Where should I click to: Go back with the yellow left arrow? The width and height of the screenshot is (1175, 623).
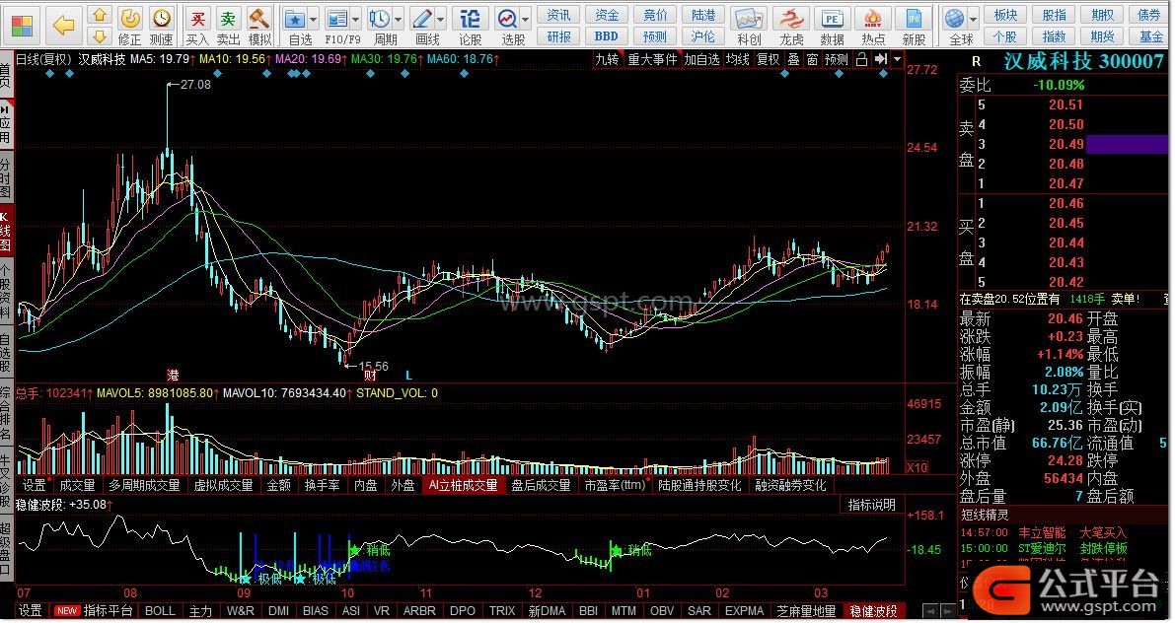click(x=64, y=26)
